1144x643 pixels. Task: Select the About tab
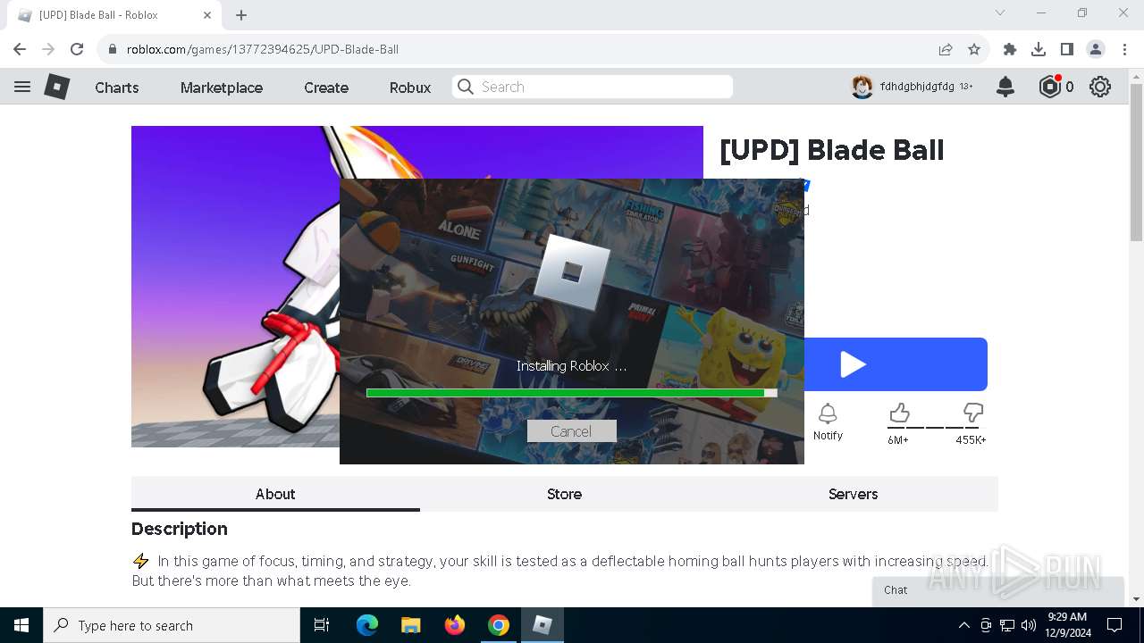(x=275, y=494)
